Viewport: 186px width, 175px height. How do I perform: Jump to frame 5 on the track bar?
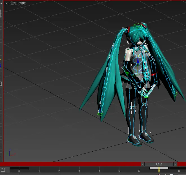pos(119,171)
